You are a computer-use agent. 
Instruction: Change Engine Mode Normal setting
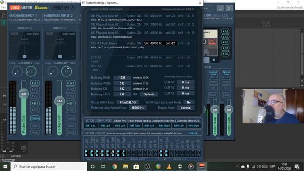click(x=185, y=108)
